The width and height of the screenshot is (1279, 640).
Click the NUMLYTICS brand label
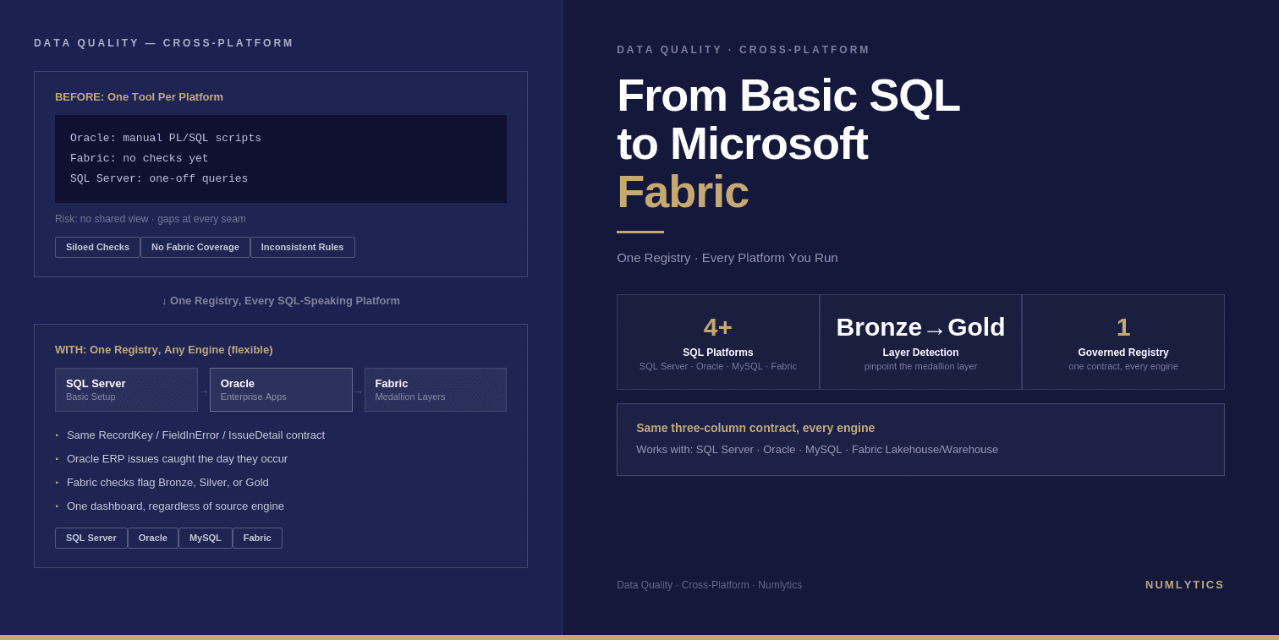tap(1185, 584)
